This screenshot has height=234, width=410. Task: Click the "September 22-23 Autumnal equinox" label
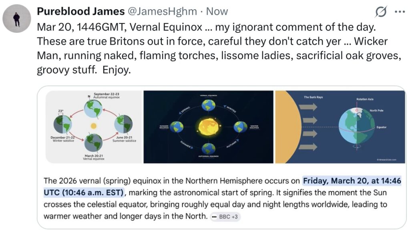[106, 96]
